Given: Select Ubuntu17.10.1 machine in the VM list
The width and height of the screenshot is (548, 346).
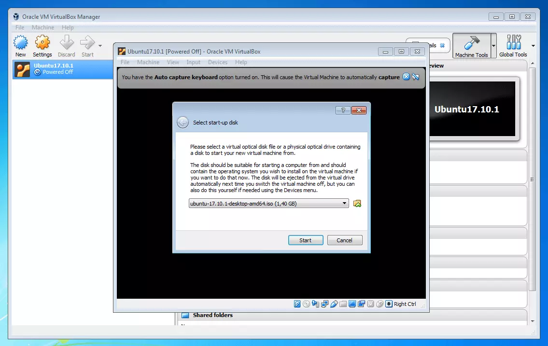Looking at the screenshot, I should tap(63, 69).
